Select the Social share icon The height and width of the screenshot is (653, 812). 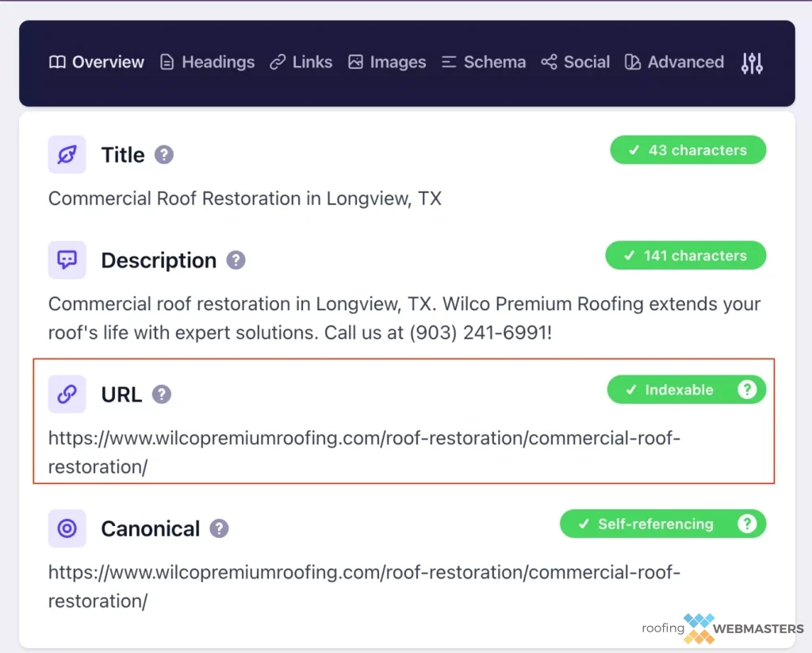[x=549, y=62]
